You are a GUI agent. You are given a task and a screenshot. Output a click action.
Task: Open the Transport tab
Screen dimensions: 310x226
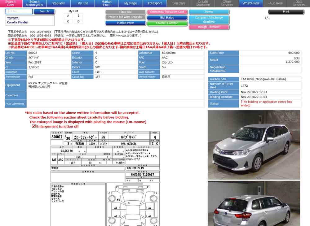tap(155, 3)
